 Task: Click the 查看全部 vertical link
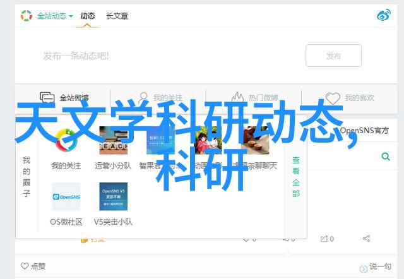[296, 177]
